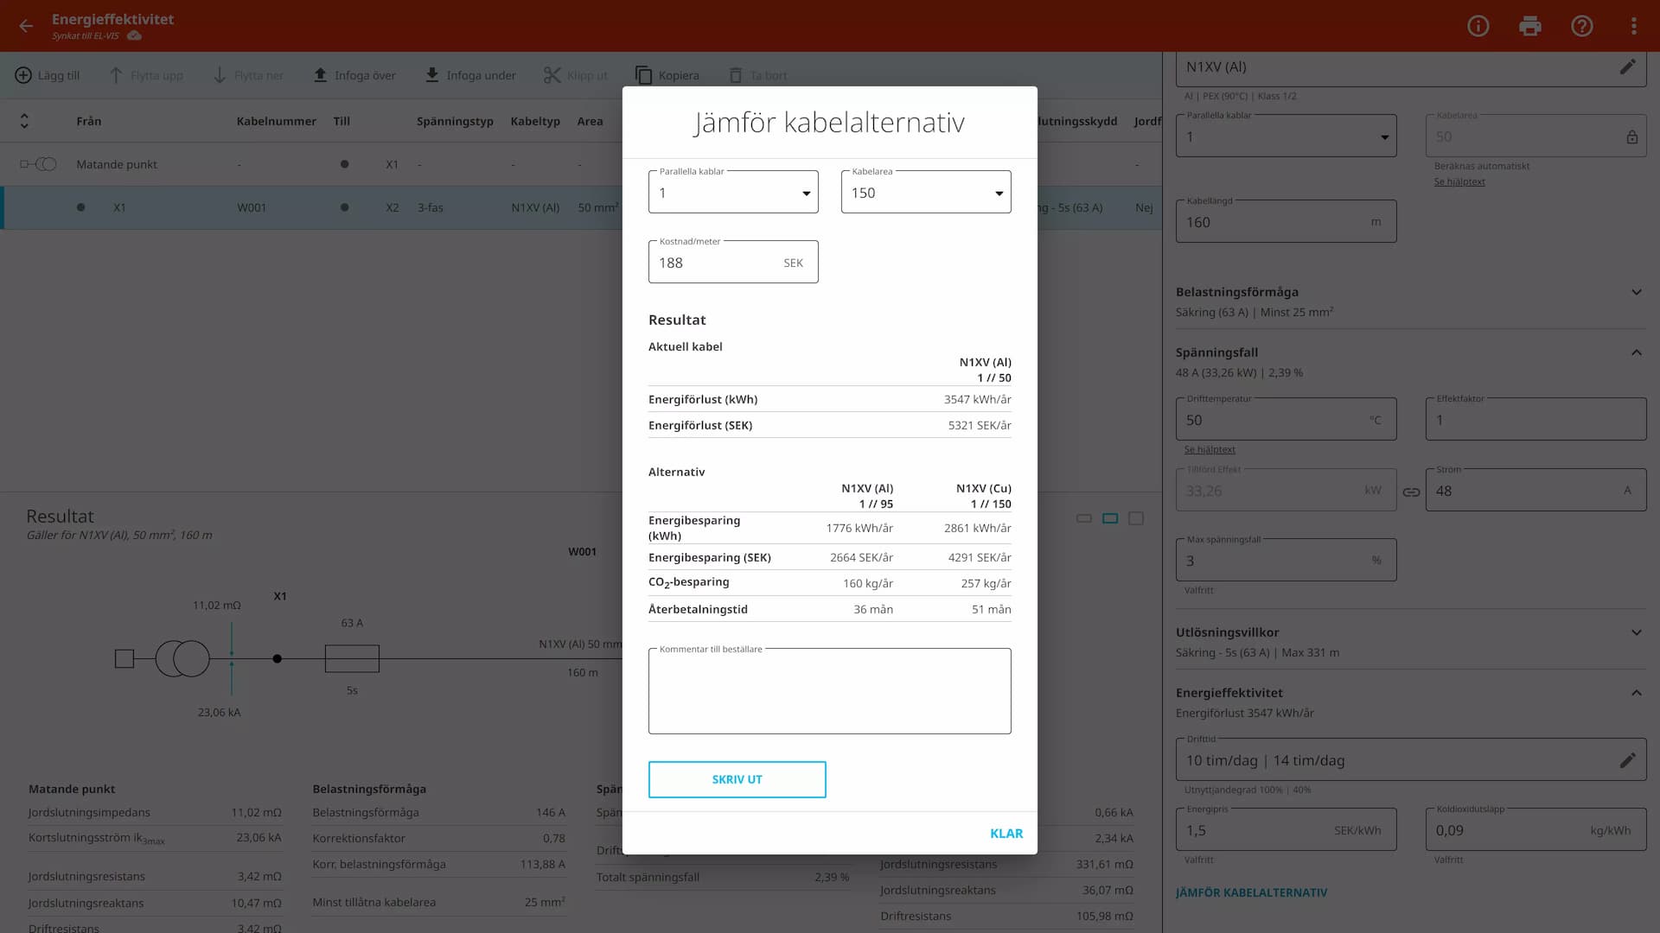Image resolution: width=1660 pixels, height=933 pixels.
Task: Click Flytta ner toolbar item
Action: point(248,75)
